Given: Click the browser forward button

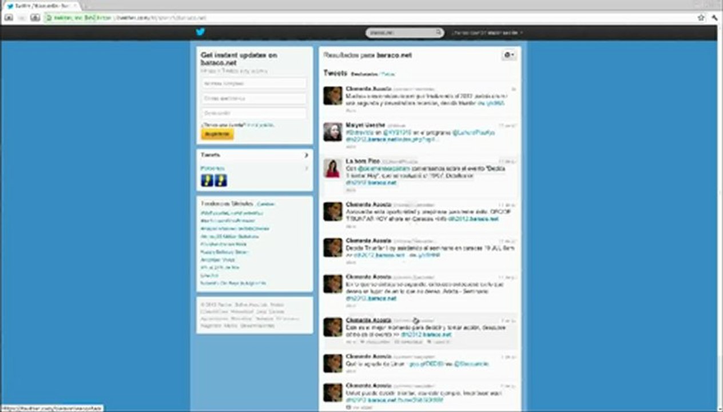Looking at the screenshot, I should point(22,18).
